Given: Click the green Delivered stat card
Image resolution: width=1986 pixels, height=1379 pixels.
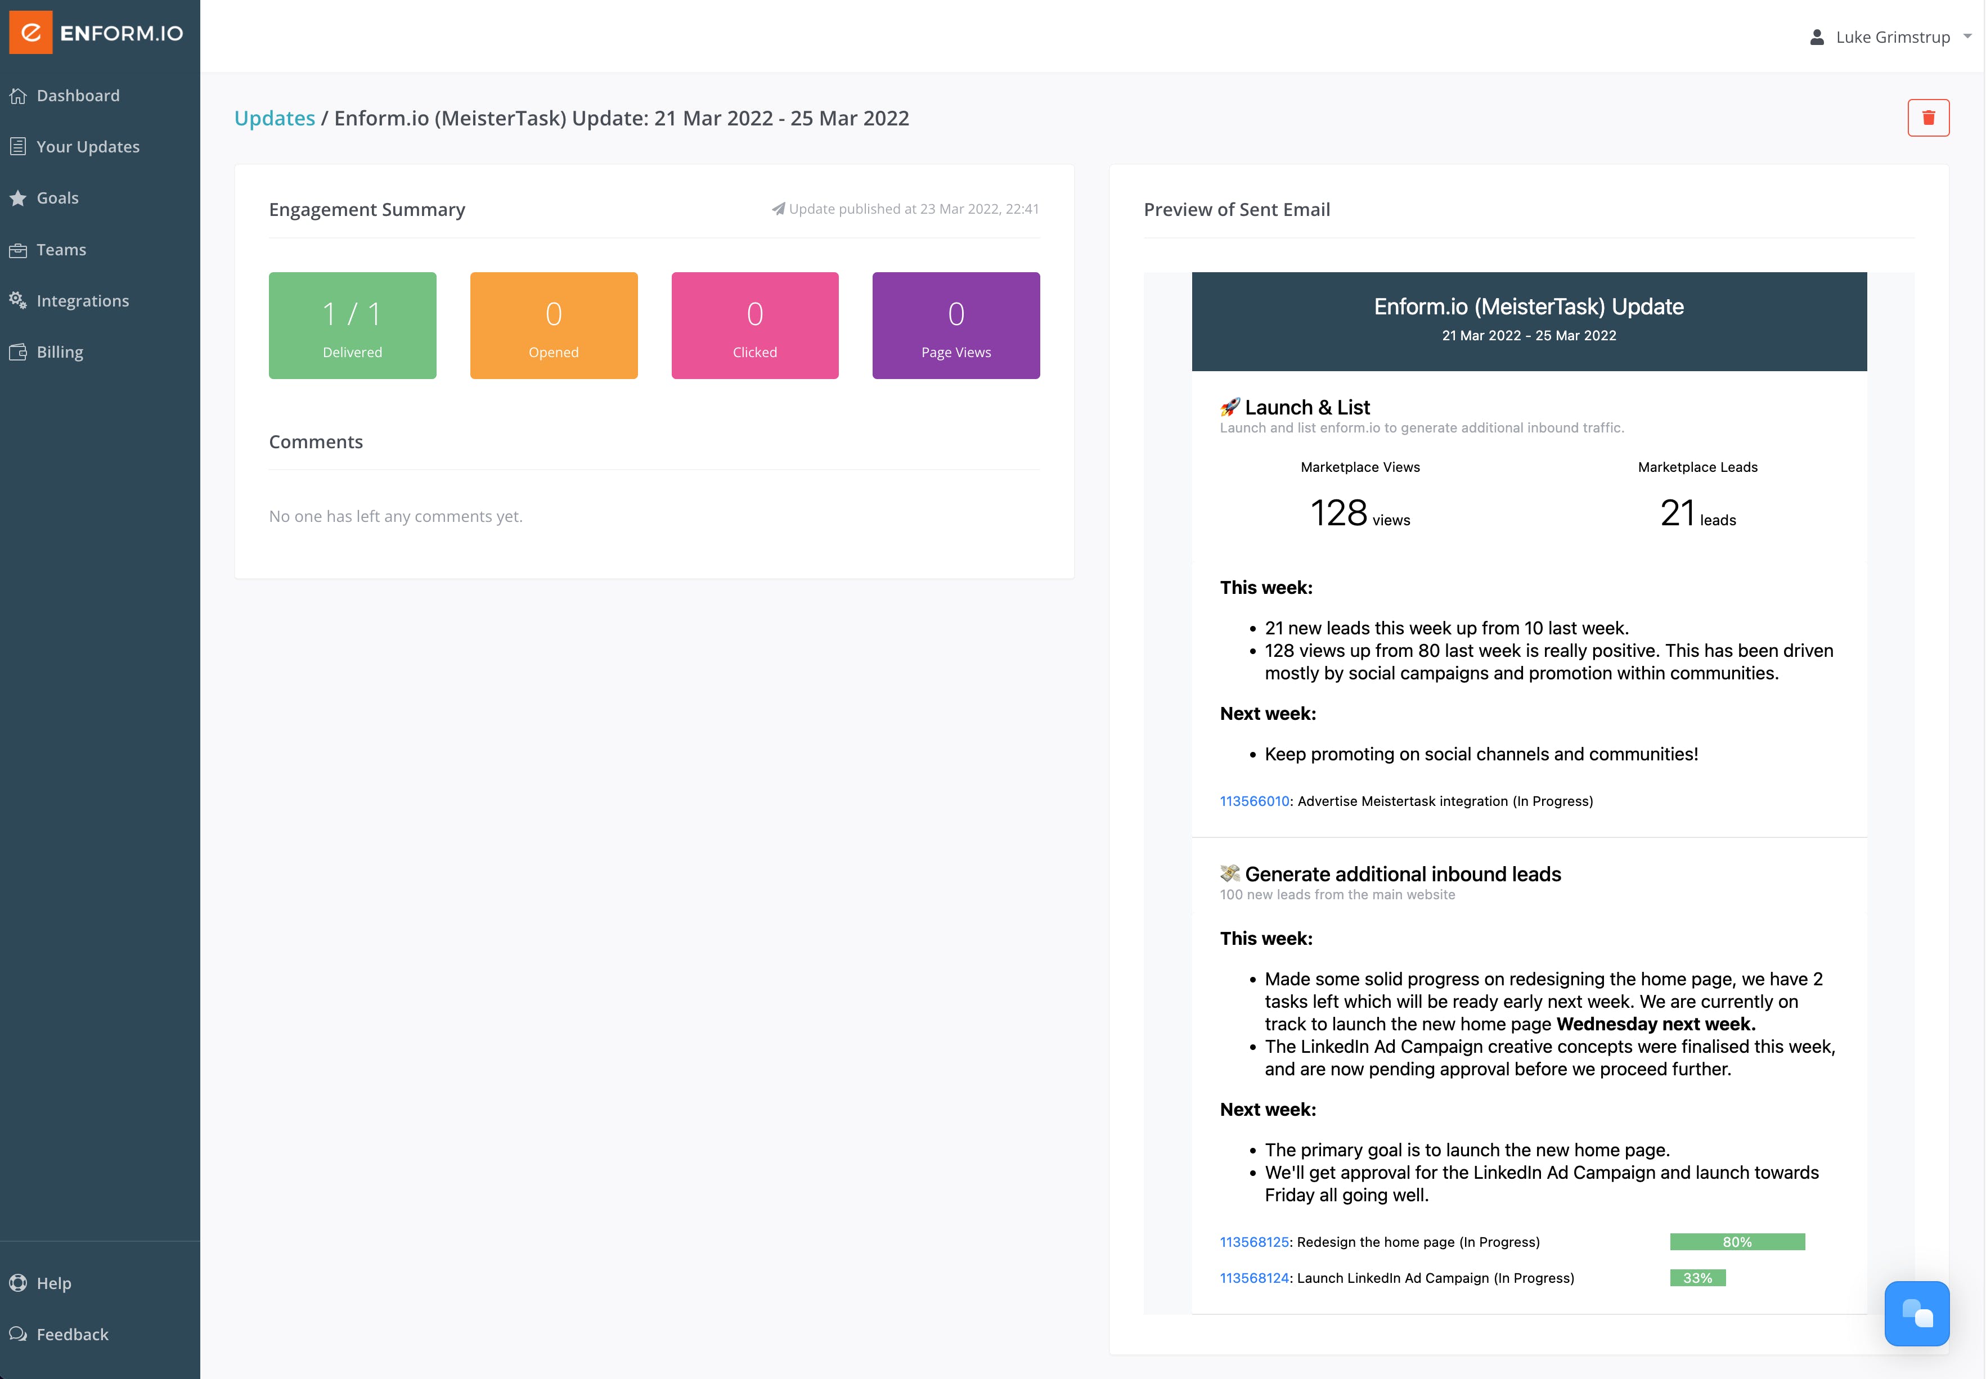Looking at the screenshot, I should pos(353,326).
